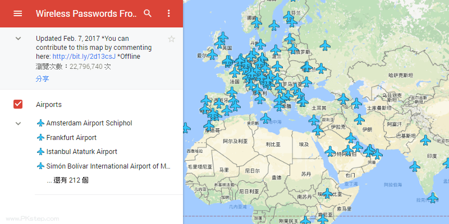Viewport: 449px width, 224px height.
Task: Click the search magnifier icon in the header
Action: pyautogui.click(x=148, y=13)
